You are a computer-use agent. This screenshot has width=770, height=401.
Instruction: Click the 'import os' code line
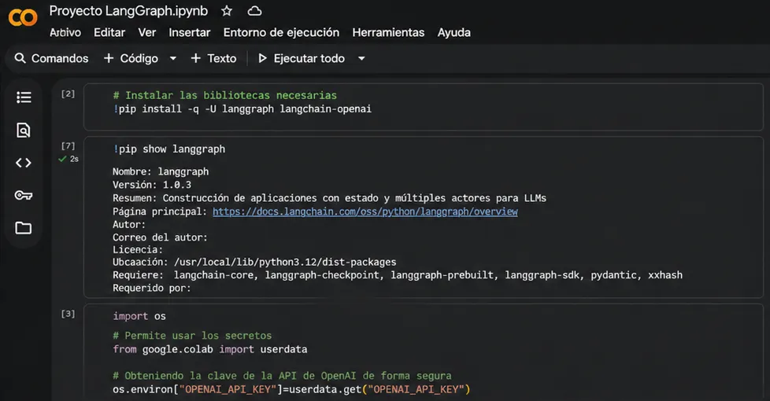[139, 316]
